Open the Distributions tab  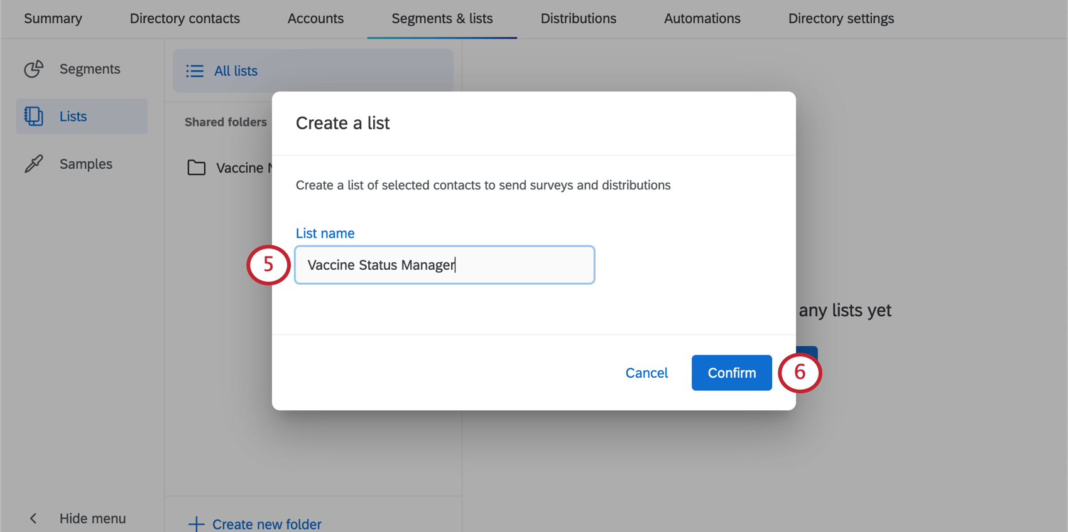click(x=578, y=19)
